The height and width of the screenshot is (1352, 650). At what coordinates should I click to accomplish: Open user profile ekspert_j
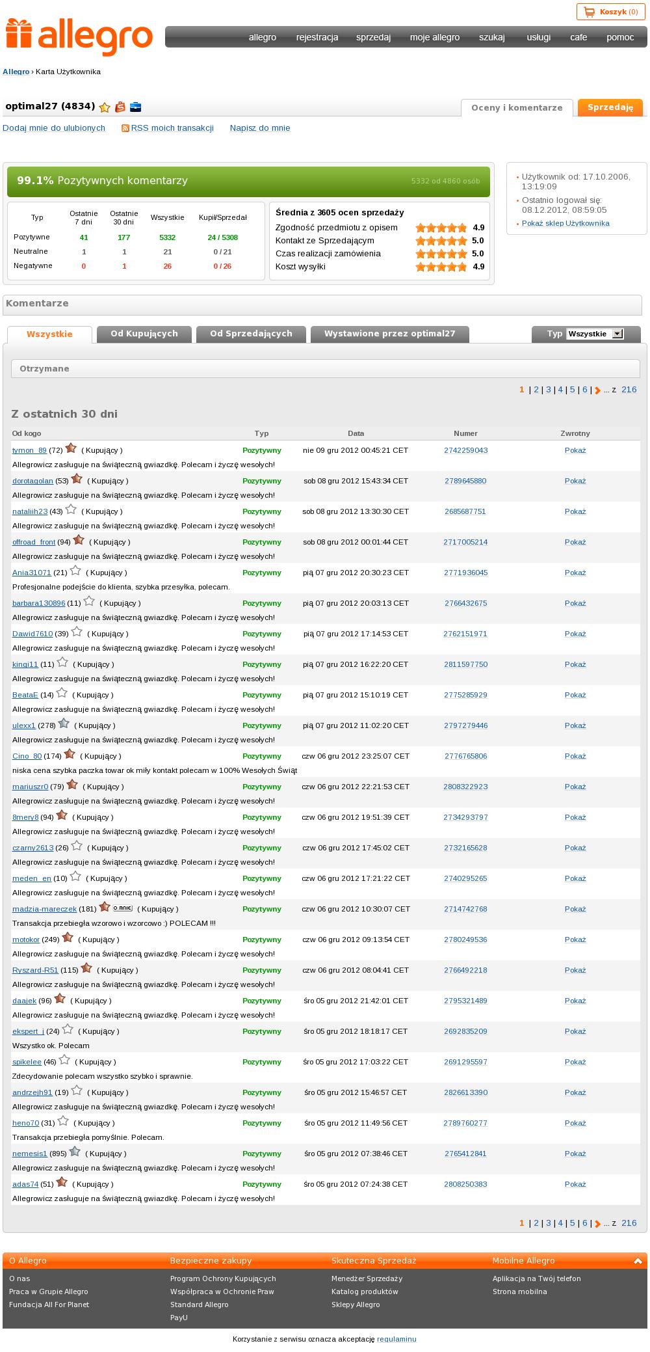tap(28, 1031)
